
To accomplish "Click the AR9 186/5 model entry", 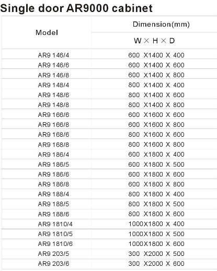I will (53, 164).
